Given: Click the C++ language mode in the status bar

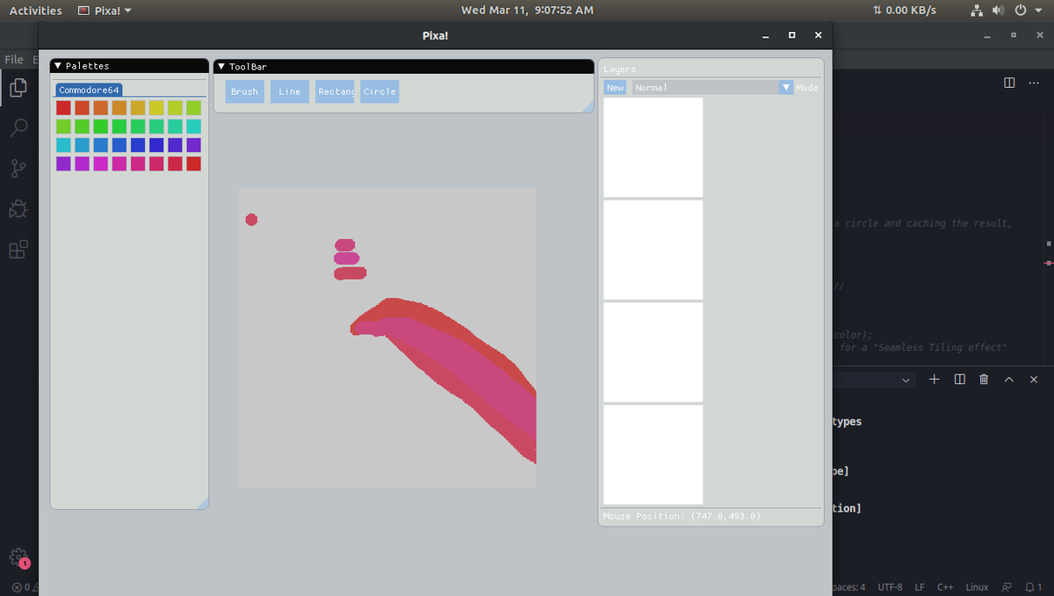Looking at the screenshot, I should [945, 587].
